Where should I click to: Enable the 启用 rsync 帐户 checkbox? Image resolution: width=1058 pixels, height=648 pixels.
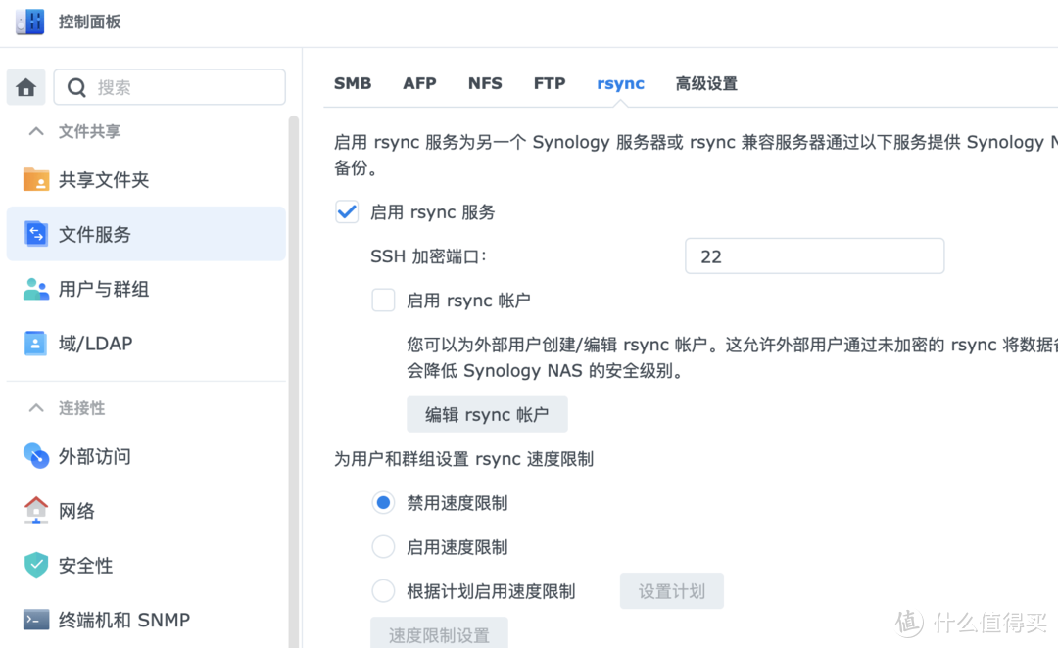click(383, 300)
